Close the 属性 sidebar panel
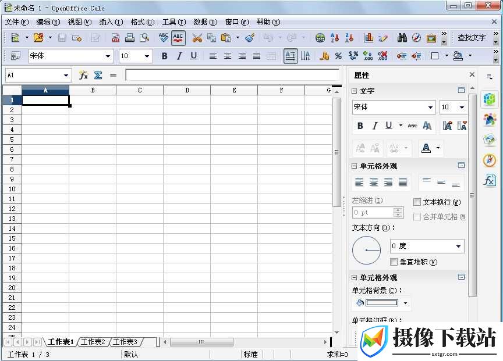Viewport: 503px width, 361px height. [472, 74]
